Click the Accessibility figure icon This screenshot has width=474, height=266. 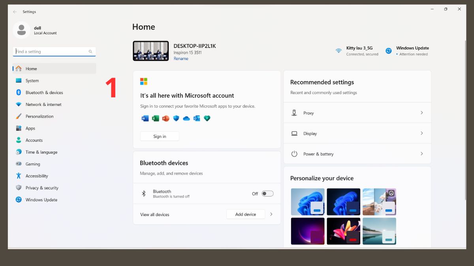tap(19, 176)
